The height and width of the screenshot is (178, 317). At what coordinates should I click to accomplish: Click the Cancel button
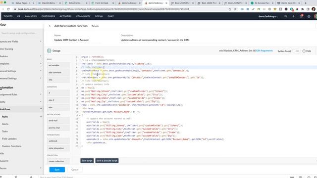[75, 170]
